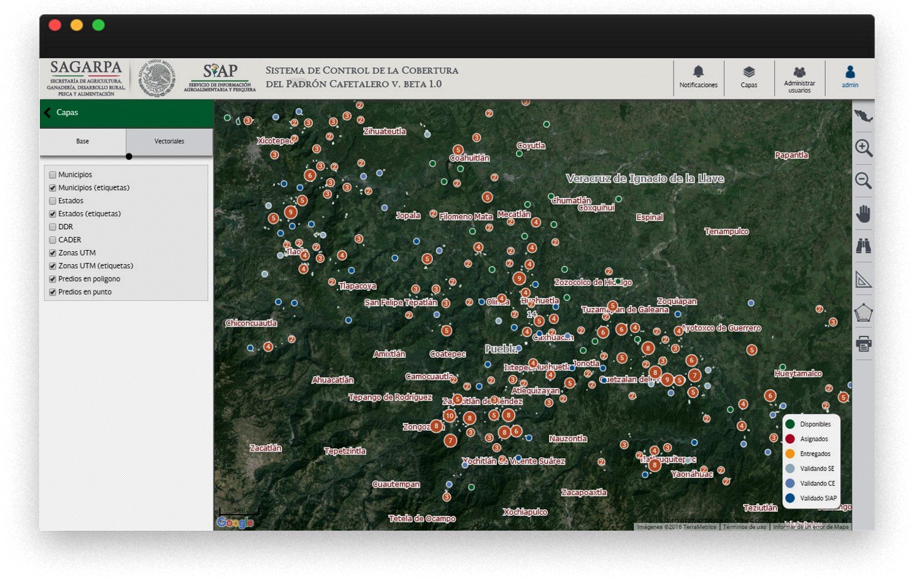Click the Mexico map extent icon
The height and width of the screenshot is (587, 911).
pyautogui.click(x=863, y=116)
